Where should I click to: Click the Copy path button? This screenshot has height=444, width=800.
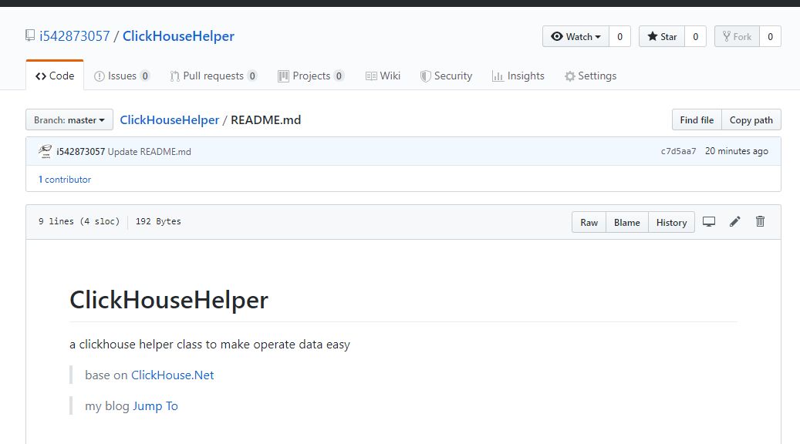tap(751, 120)
